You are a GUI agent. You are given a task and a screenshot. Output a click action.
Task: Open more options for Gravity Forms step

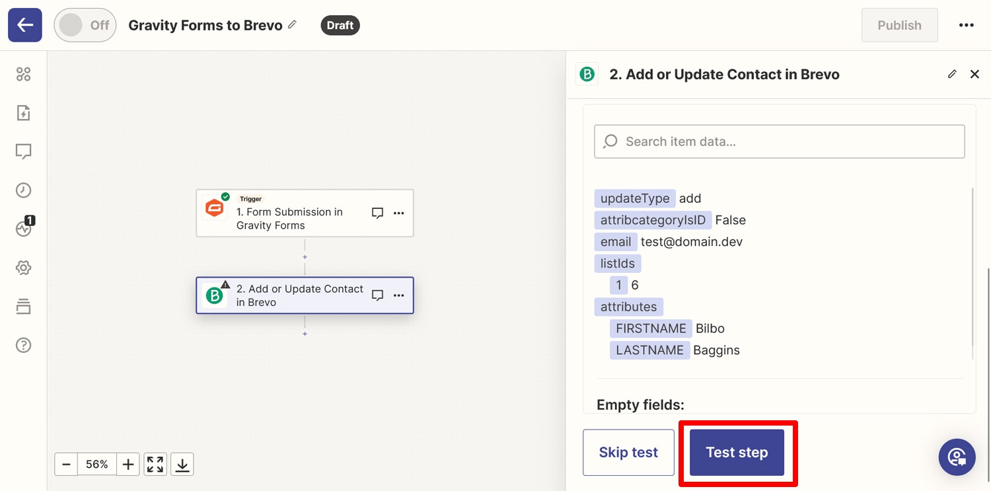coord(398,213)
